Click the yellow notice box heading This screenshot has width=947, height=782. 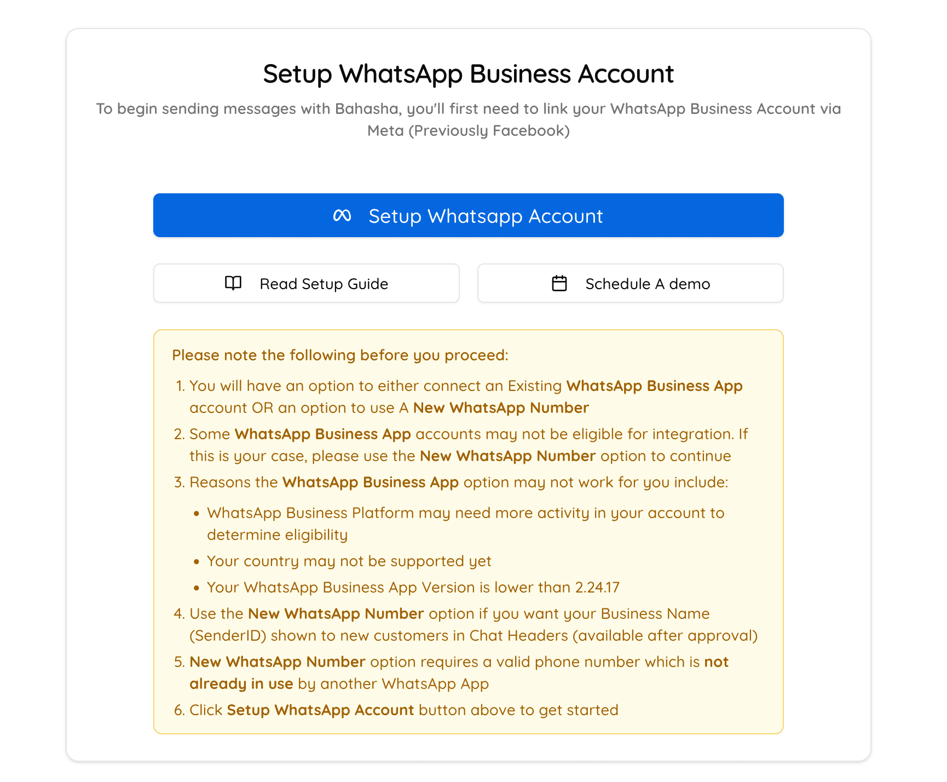(x=340, y=355)
